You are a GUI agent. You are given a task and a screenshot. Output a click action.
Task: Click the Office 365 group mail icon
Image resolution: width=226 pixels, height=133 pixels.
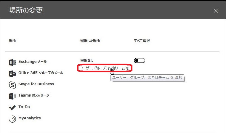[12, 73]
